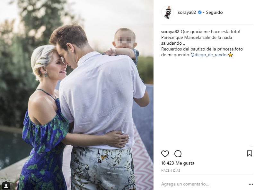Open the three-dot more options menu

(251, 184)
